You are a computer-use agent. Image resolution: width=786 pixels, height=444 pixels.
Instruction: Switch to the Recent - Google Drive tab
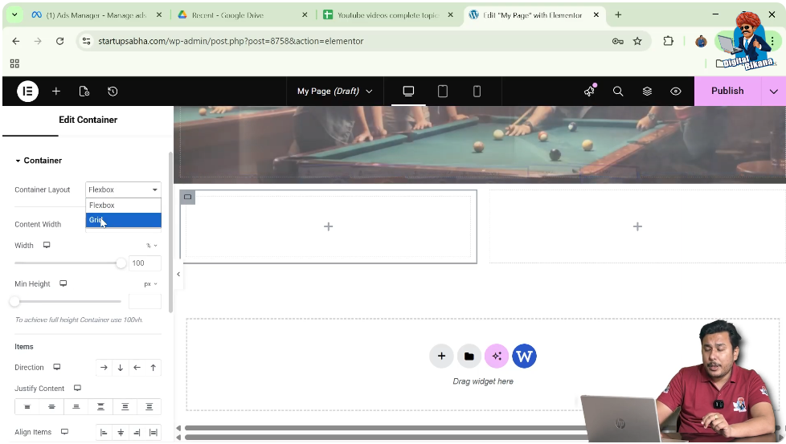click(242, 15)
